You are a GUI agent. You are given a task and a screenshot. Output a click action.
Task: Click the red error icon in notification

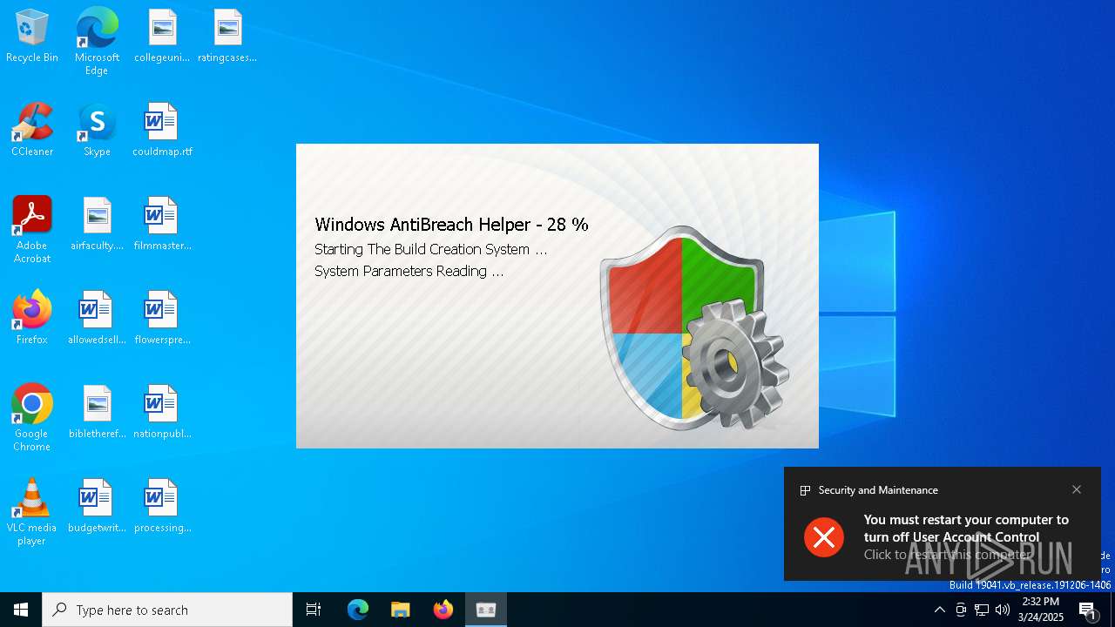click(824, 536)
